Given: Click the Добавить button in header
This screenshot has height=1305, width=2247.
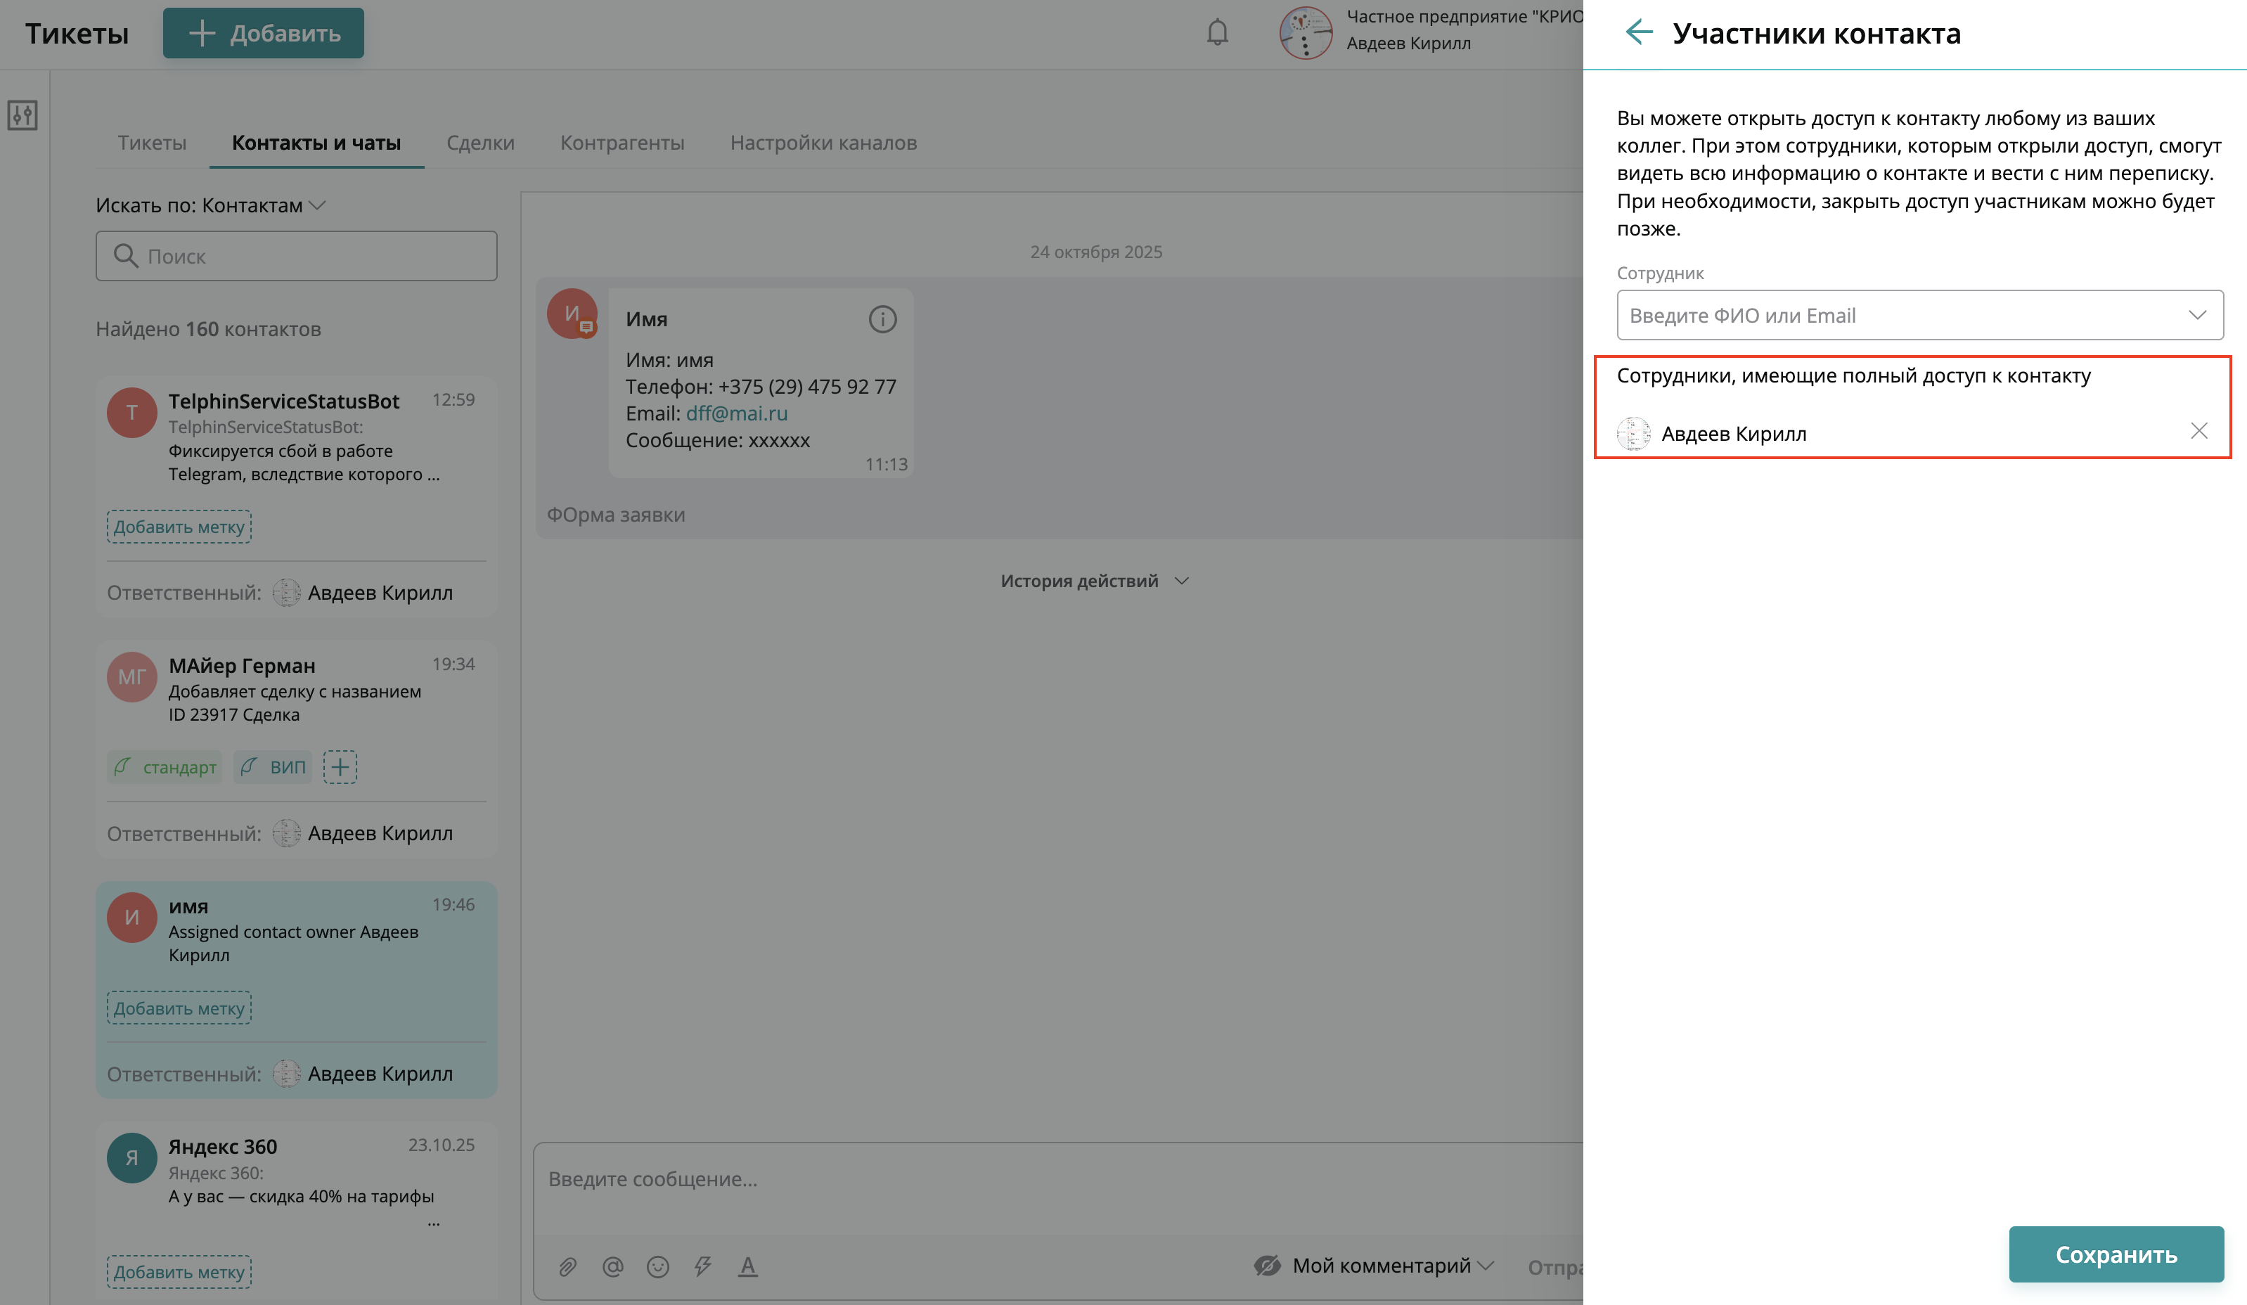Looking at the screenshot, I should (263, 33).
